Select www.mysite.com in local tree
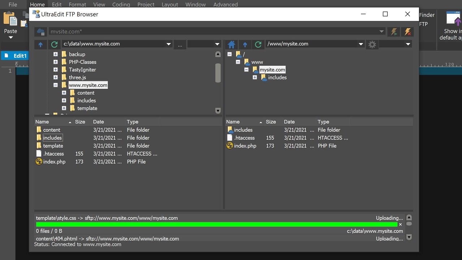Image resolution: width=462 pixels, height=260 pixels. tap(88, 85)
